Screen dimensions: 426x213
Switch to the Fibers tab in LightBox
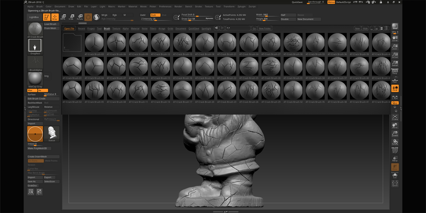(153, 28)
